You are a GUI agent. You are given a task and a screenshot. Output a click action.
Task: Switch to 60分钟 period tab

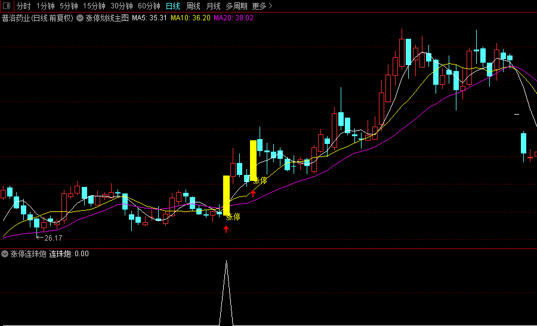coord(149,6)
